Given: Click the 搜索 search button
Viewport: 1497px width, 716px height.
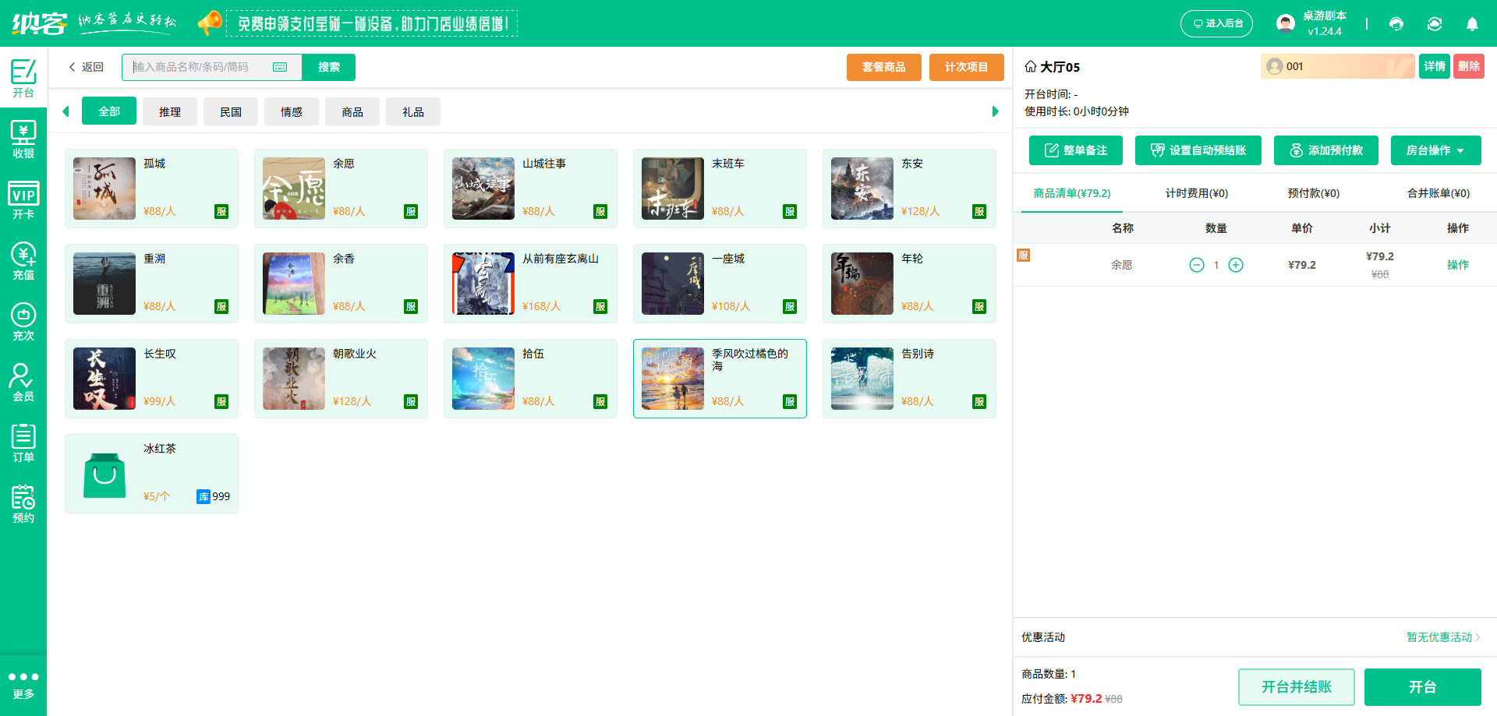Looking at the screenshot, I should pyautogui.click(x=329, y=67).
